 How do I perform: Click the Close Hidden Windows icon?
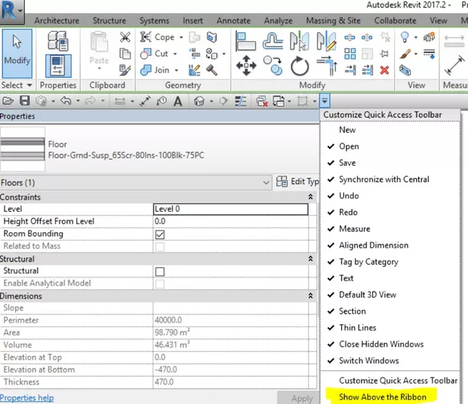262,100
